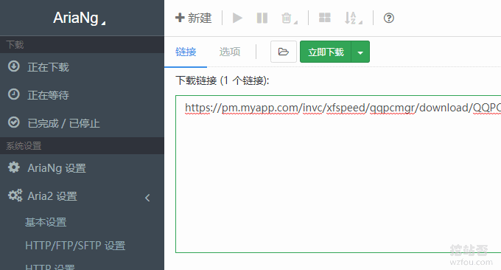This screenshot has width=501, height=270.
Task: Open help with the question mark icon
Action: tap(388, 18)
